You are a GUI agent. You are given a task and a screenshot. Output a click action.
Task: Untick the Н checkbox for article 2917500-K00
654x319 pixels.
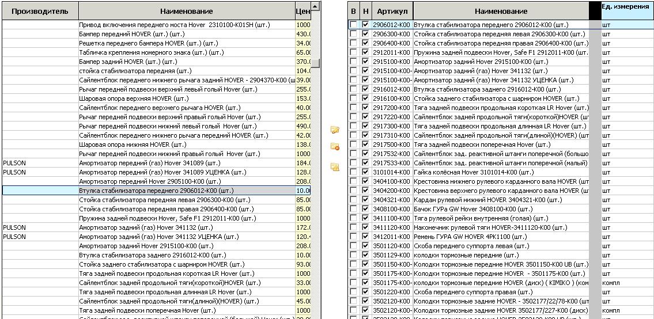click(x=365, y=145)
